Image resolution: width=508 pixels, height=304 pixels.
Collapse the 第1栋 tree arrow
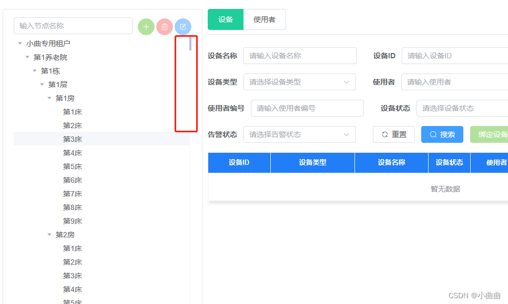pyautogui.click(x=35, y=71)
